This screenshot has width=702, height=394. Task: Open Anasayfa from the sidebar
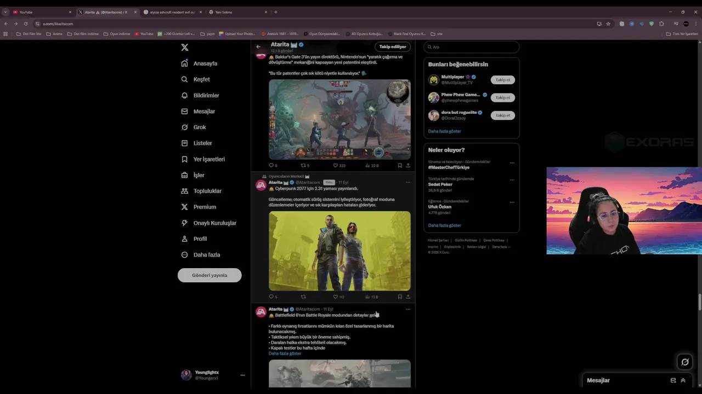point(200,63)
